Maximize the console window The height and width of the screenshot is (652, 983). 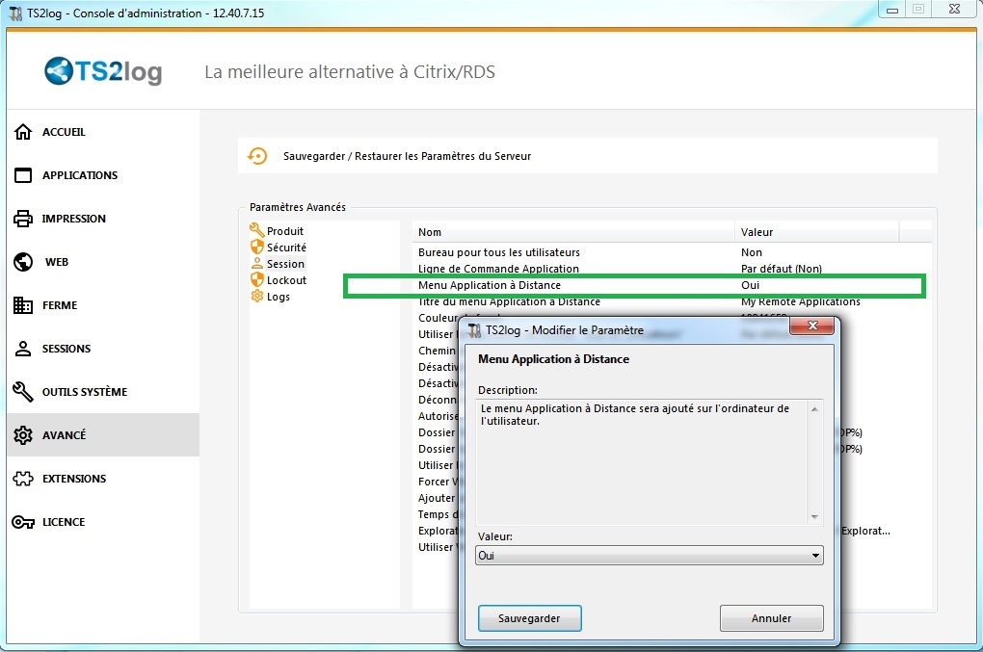(917, 9)
